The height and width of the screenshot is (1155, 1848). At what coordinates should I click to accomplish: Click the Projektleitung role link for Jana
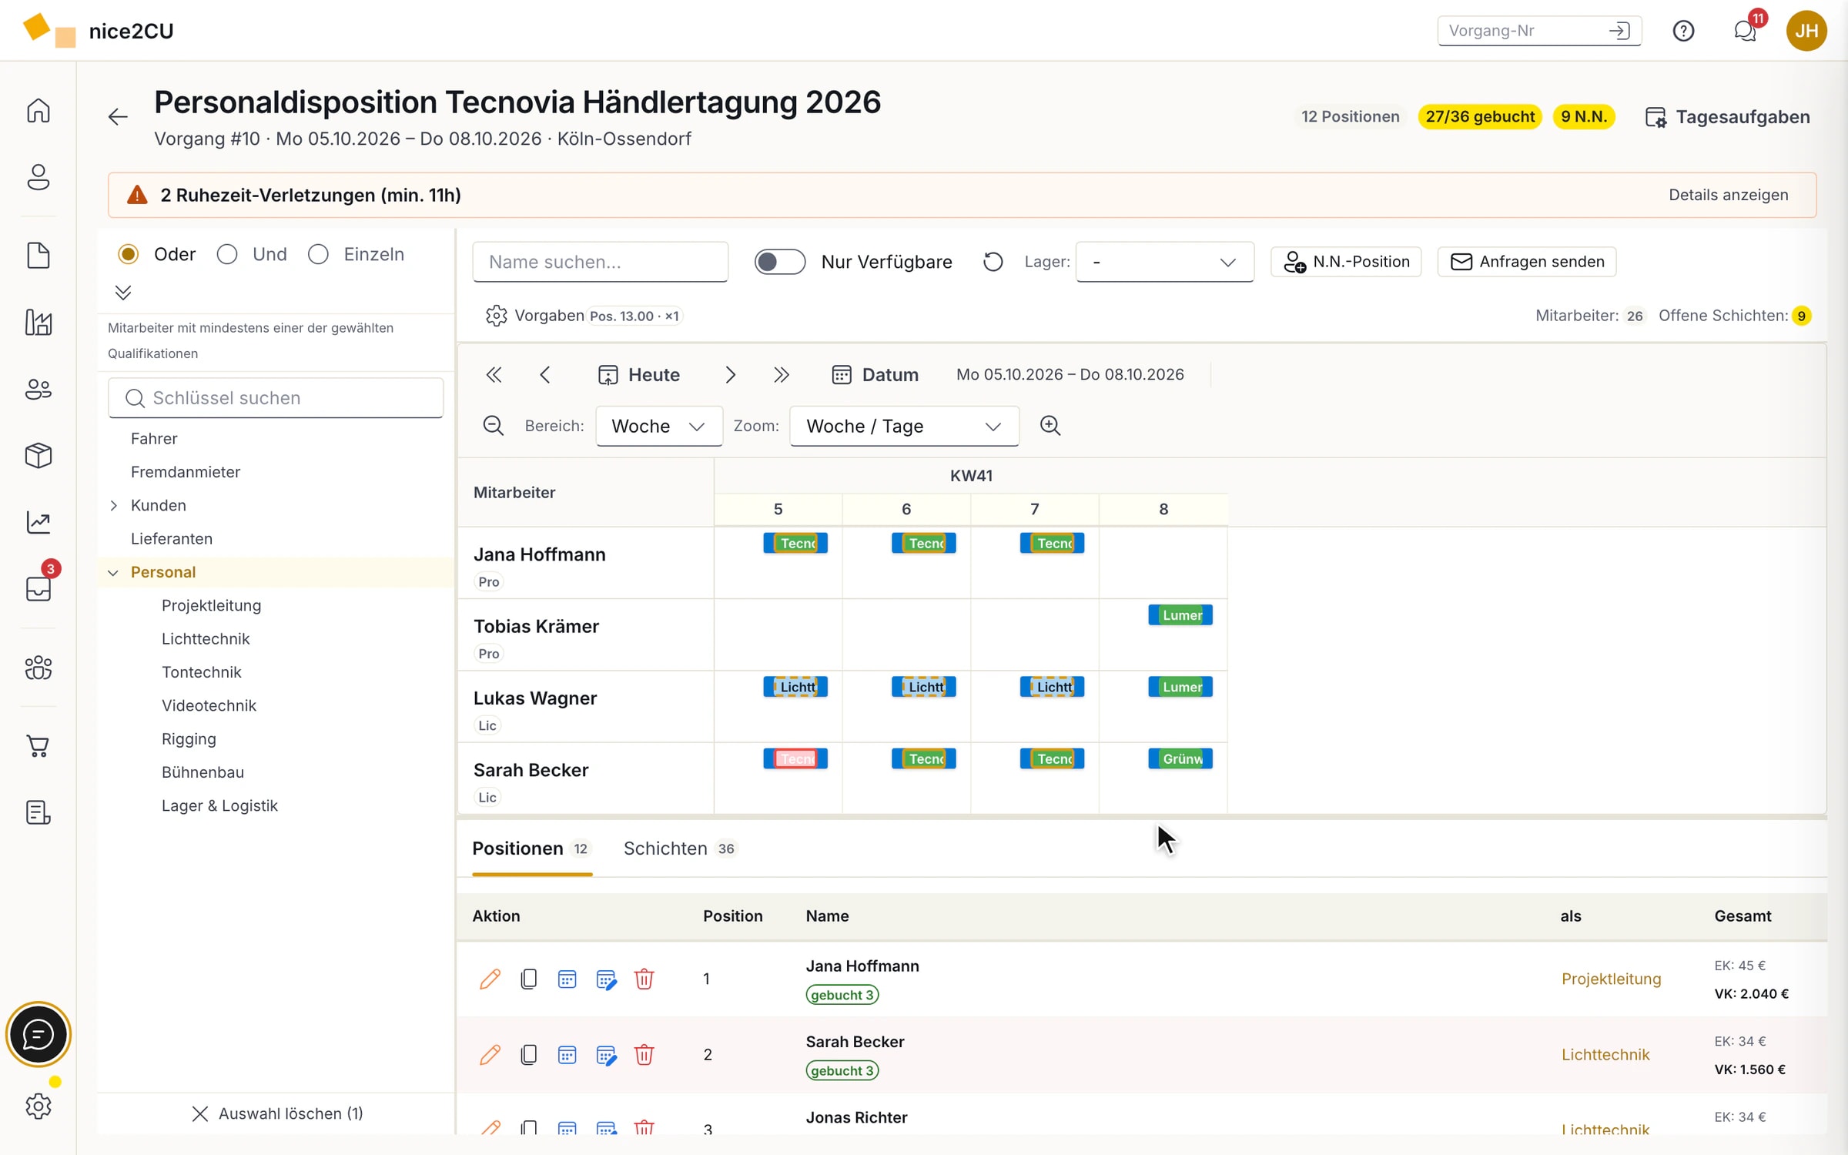[1611, 979]
